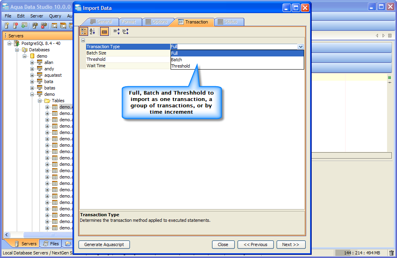
Task: Open the File menu
Action: tap(8, 16)
